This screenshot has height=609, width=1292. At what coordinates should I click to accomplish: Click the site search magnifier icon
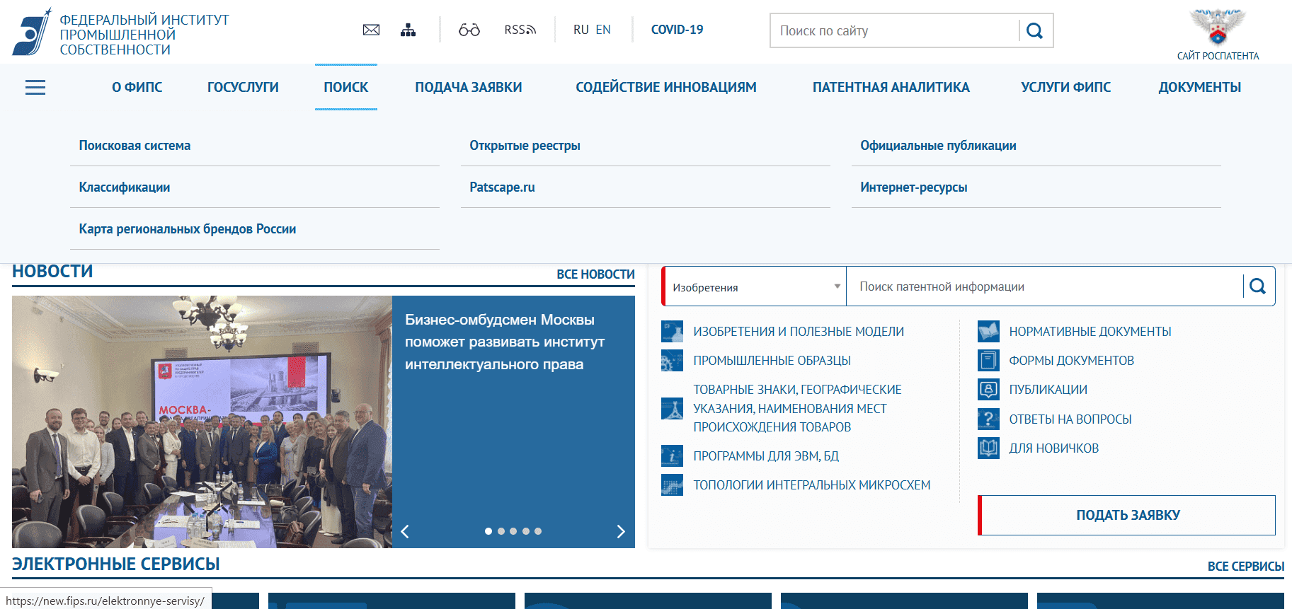tap(1034, 31)
